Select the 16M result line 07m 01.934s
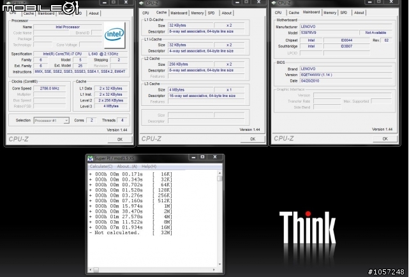The image size is (409, 277). pos(131,227)
